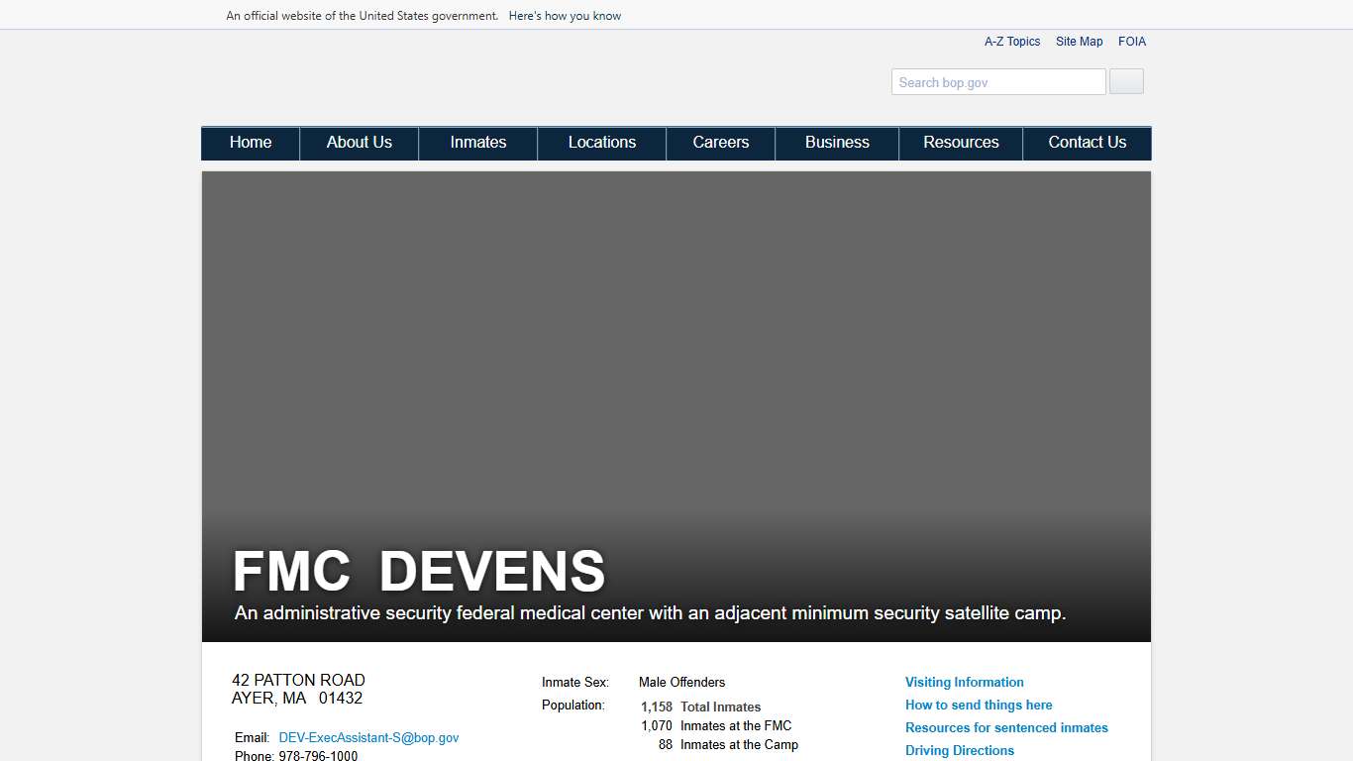The height and width of the screenshot is (761, 1353).
Task: Open the Site Map page
Action: coord(1079,41)
